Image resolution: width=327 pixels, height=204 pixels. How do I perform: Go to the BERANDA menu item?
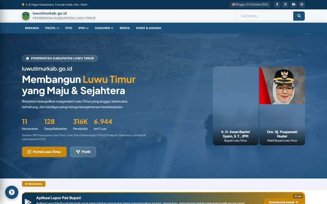pos(32,28)
